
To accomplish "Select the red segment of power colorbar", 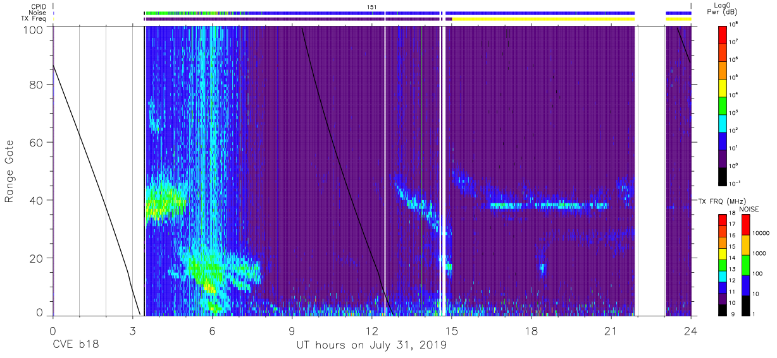I will coord(723,33).
